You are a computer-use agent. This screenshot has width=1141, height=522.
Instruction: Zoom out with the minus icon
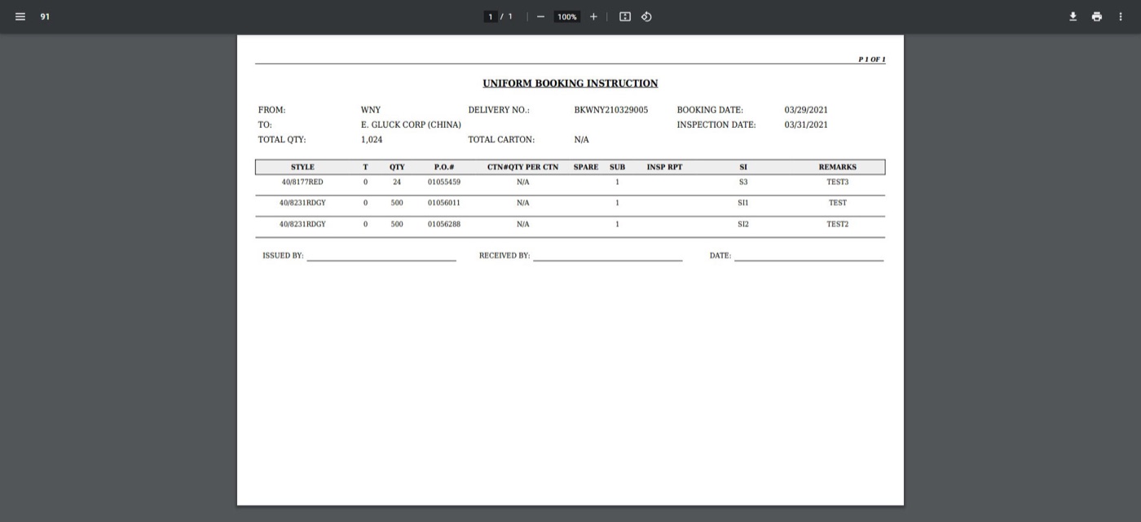pyautogui.click(x=540, y=16)
